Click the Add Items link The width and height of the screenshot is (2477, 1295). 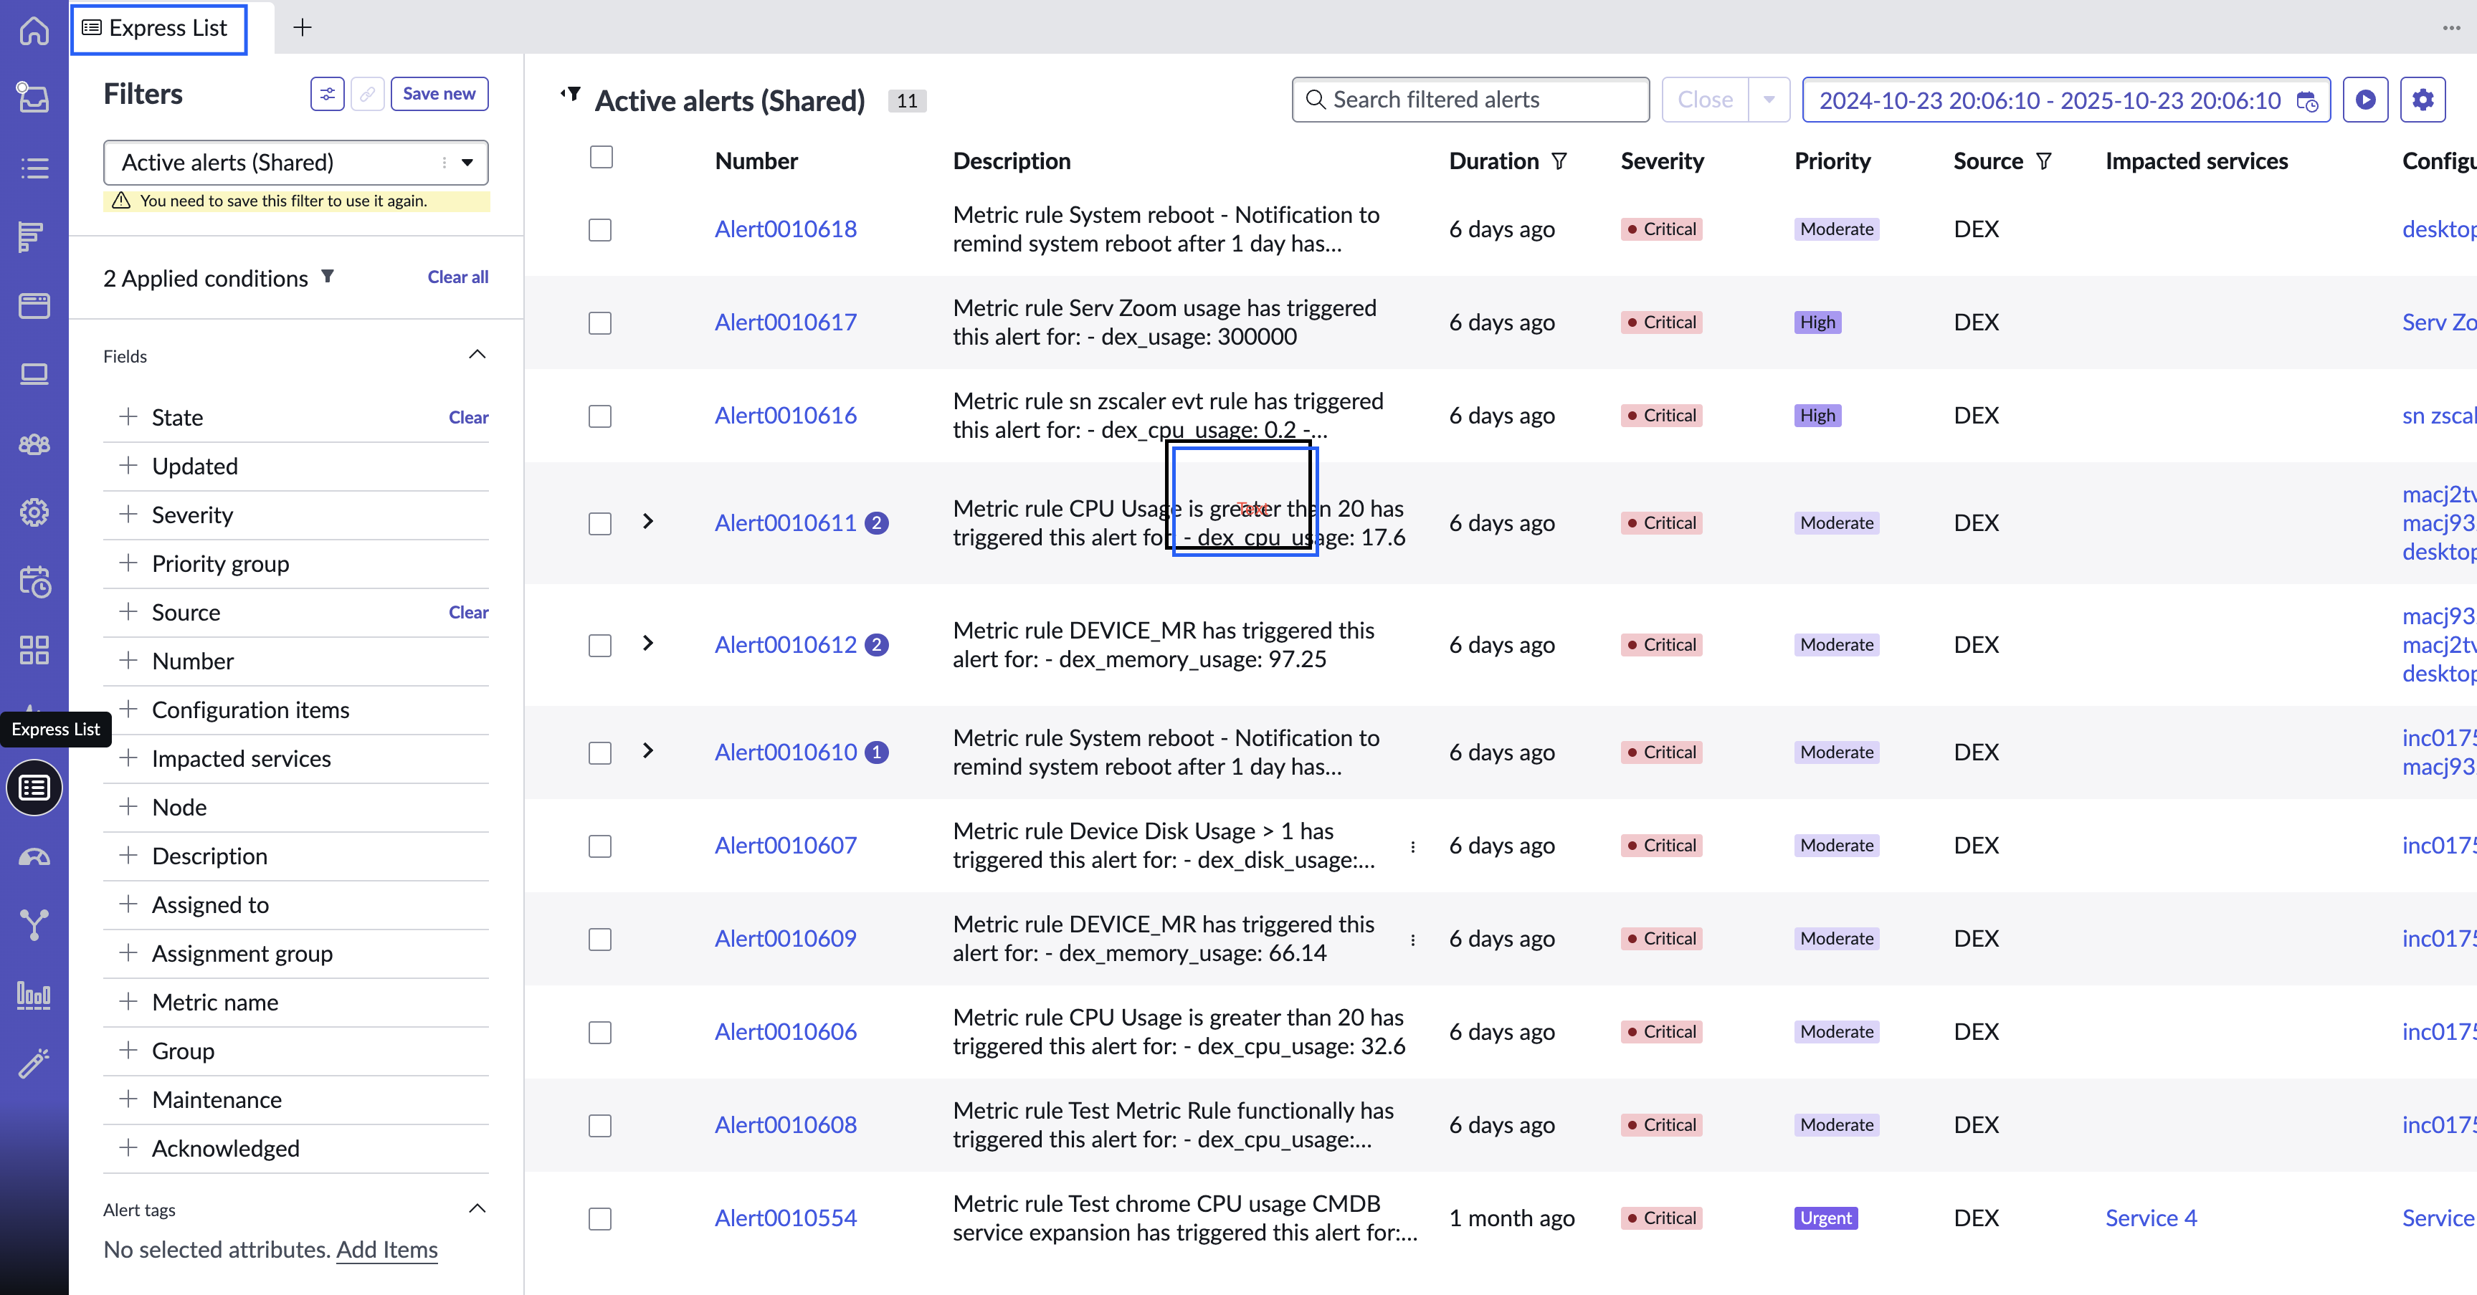click(386, 1250)
